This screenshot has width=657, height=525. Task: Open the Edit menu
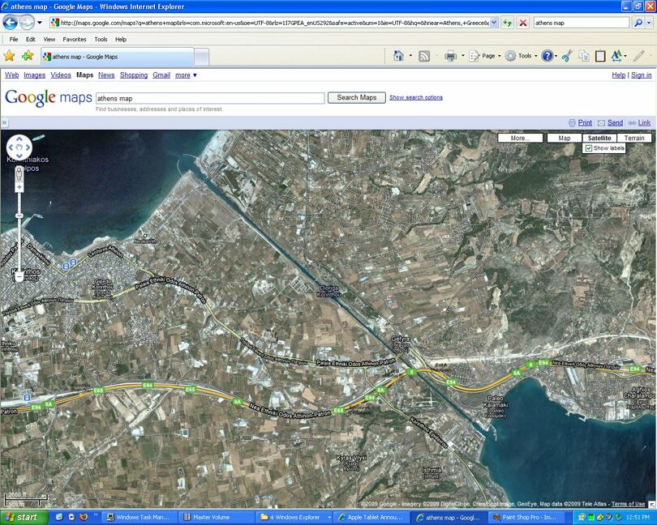click(31, 40)
